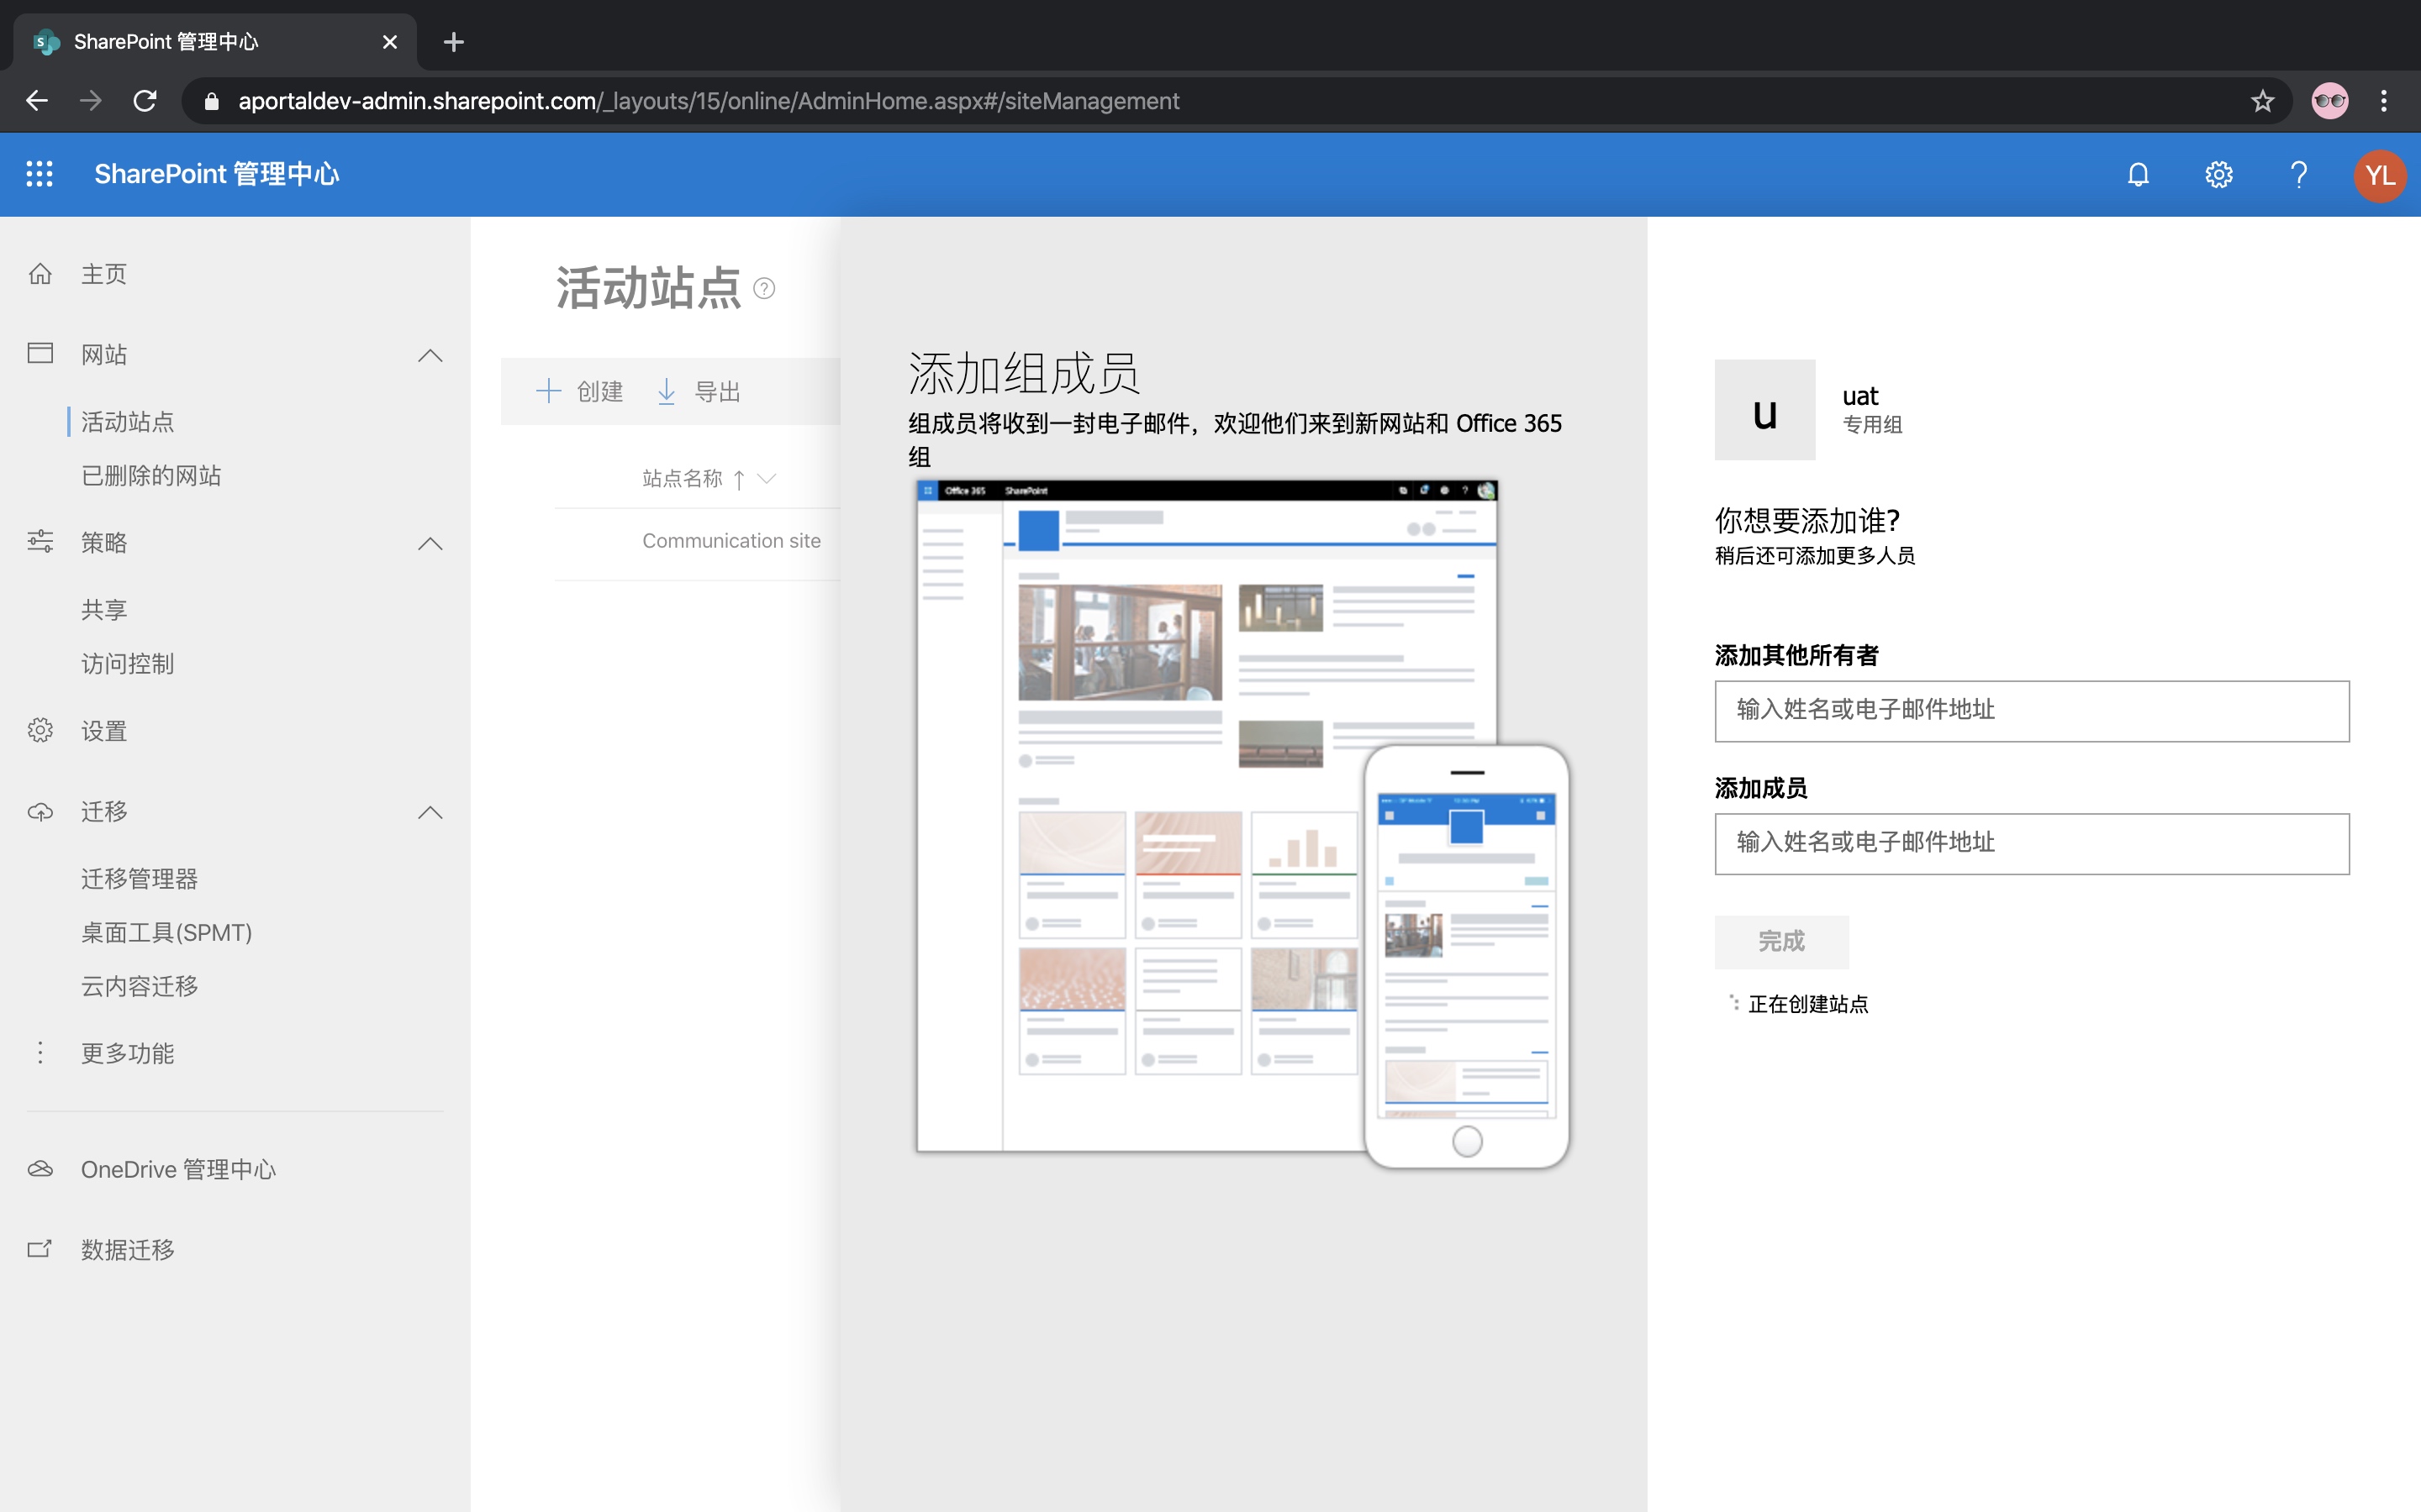The width and height of the screenshot is (2421, 1512).
Task: Click the 创建 button label
Action: click(600, 392)
